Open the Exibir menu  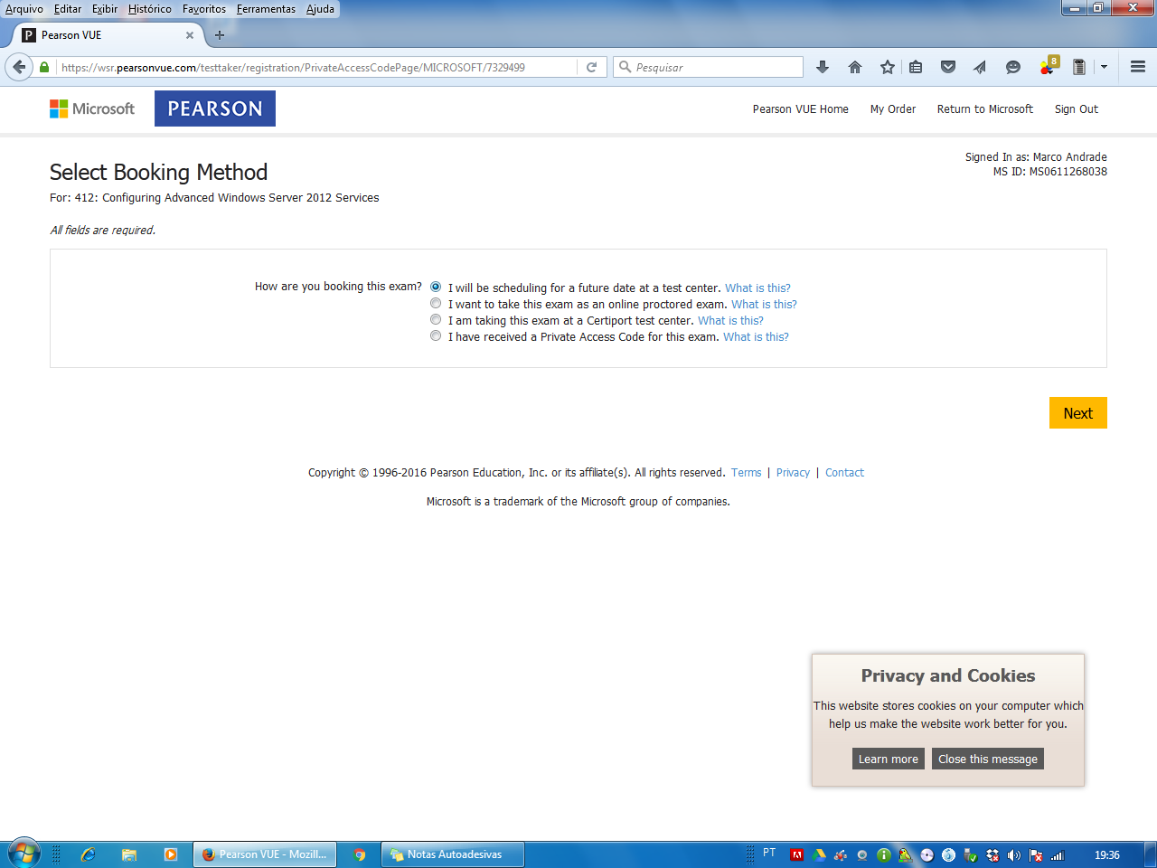[105, 9]
